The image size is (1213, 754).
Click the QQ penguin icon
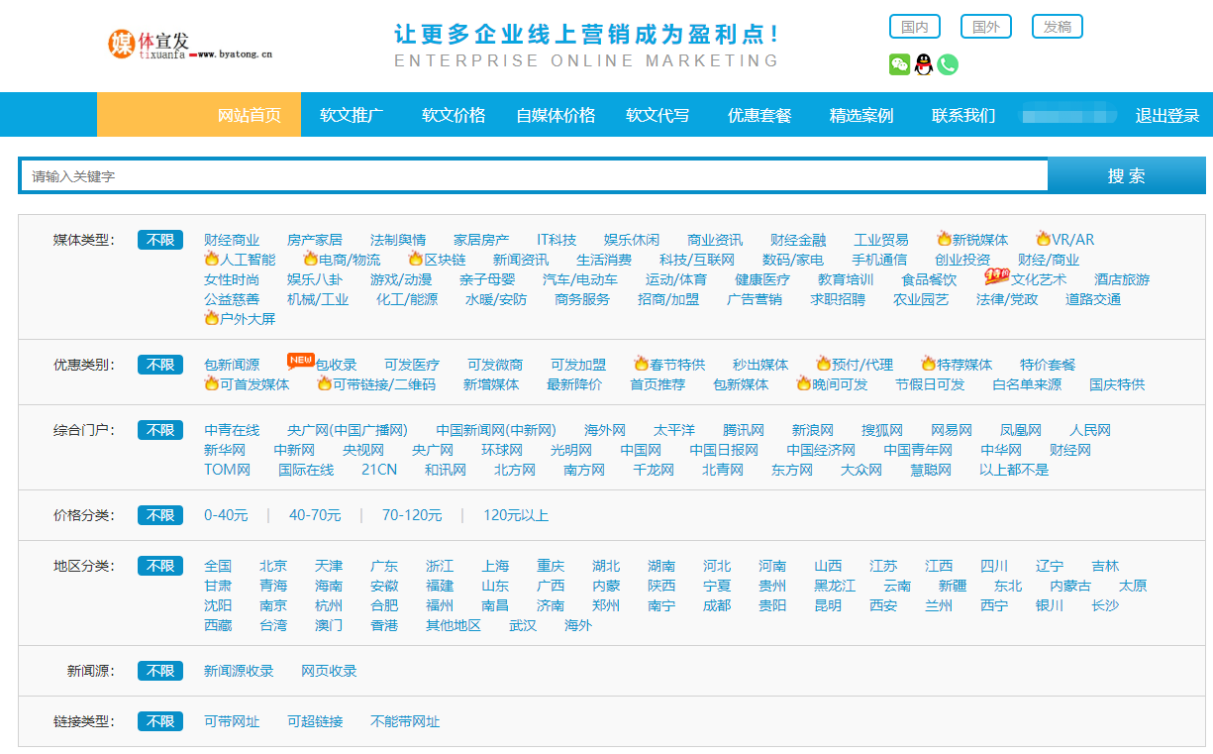click(924, 64)
